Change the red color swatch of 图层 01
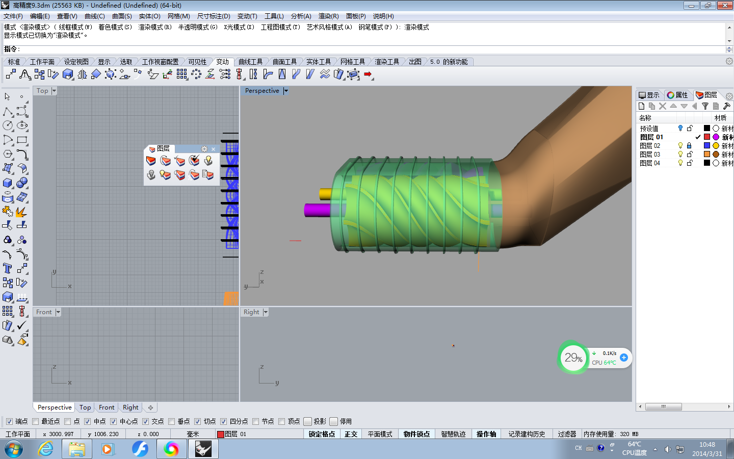Image resolution: width=734 pixels, height=459 pixels. pyautogui.click(x=707, y=137)
